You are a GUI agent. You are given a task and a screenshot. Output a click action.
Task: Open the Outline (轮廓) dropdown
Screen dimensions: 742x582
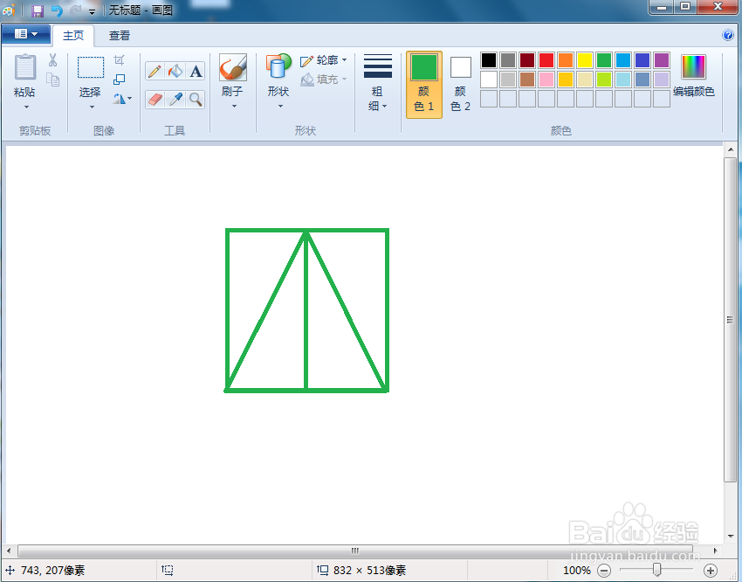(x=324, y=60)
